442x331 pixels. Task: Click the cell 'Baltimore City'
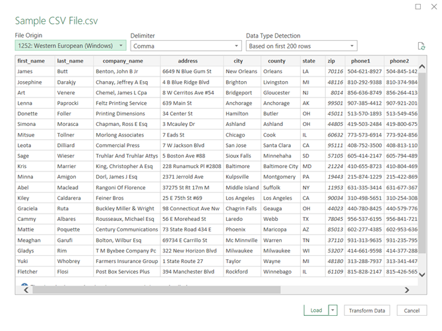click(280, 166)
